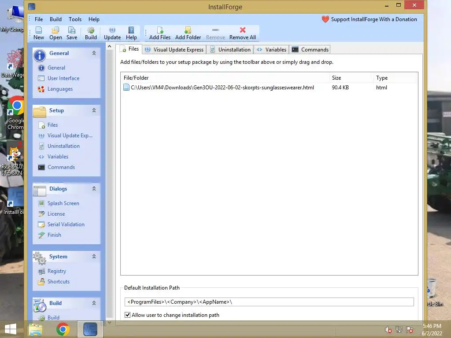Switch to the Variables tab
The height and width of the screenshot is (338, 451).
click(271, 49)
